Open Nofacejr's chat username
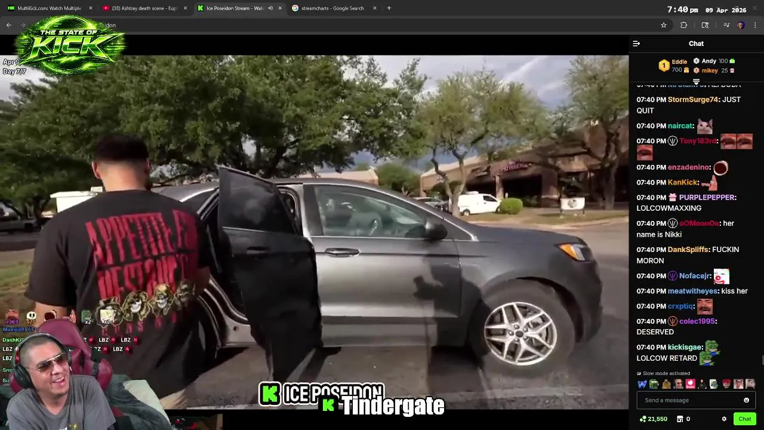 coord(695,276)
